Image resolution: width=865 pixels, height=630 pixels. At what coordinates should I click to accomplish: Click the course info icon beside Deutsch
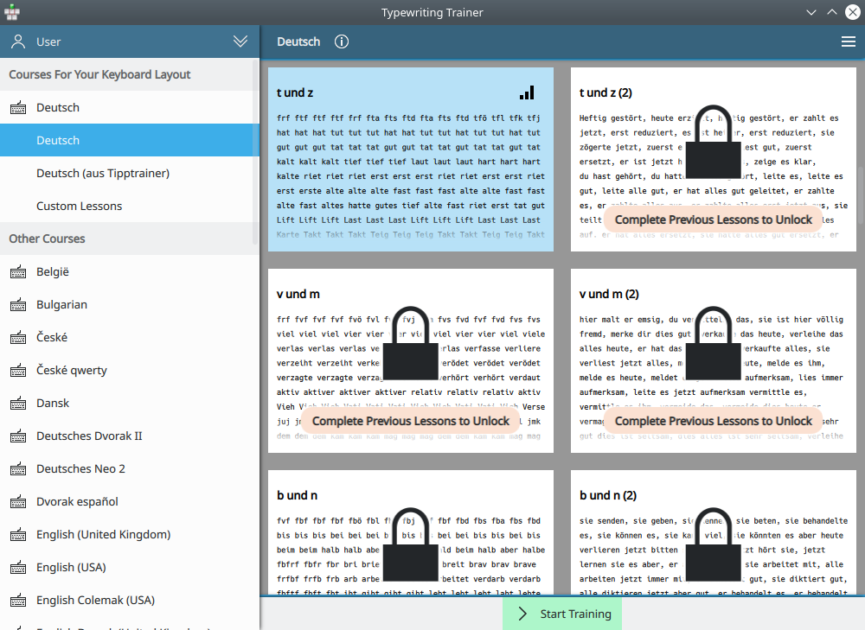(x=342, y=41)
